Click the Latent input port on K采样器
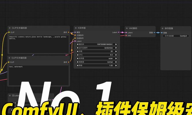This screenshot has height=115, width=192. click(x=75, y=41)
